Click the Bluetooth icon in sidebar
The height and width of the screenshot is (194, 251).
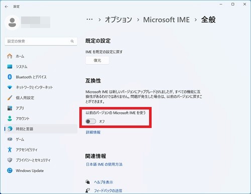(10, 77)
